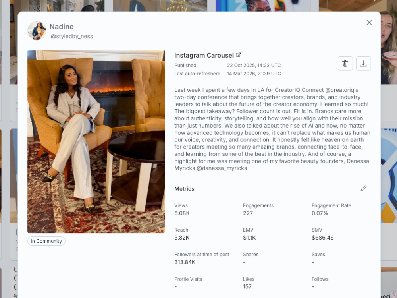Select the Views metric value 6.08K

[182, 213]
